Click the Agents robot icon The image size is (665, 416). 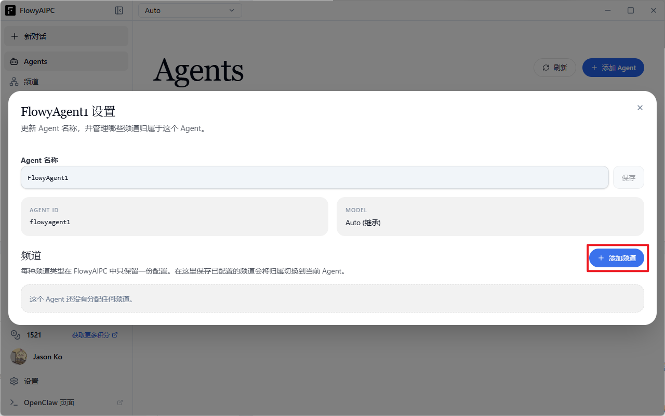tap(14, 61)
